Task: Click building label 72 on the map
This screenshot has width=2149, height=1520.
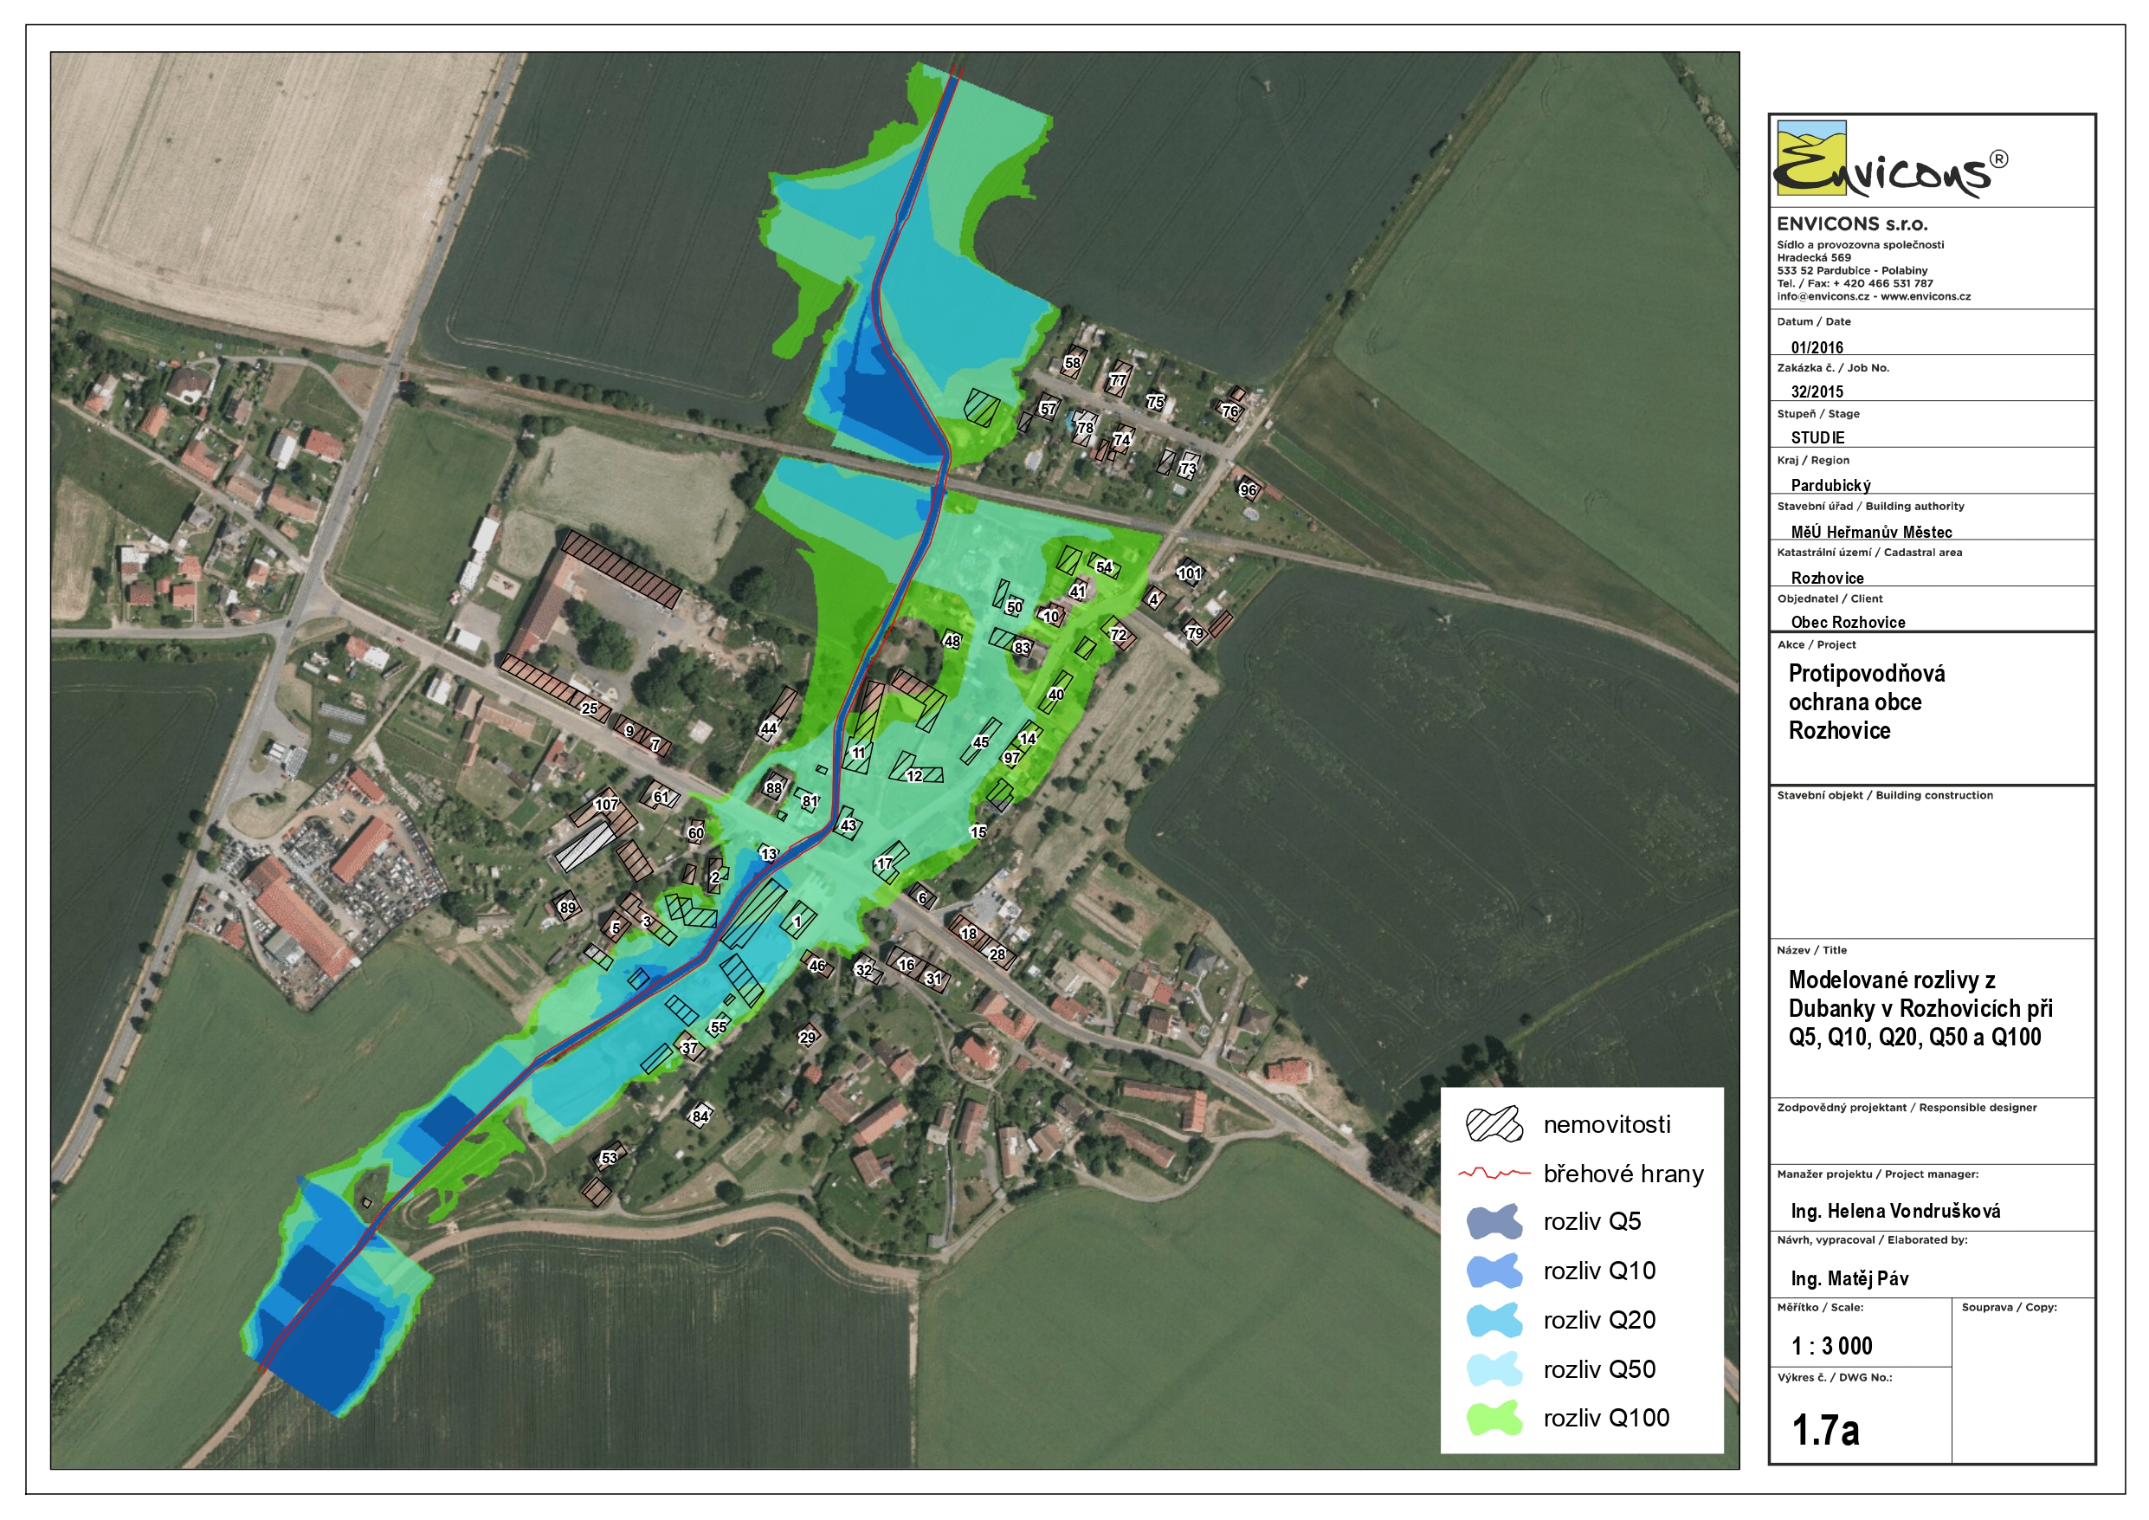Action: [1119, 635]
